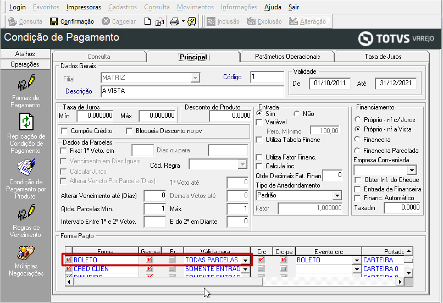443x303 pixels.
Task: Open the Regras de Vencimento shortcut icon
Action: pyautogui.click(x=26, y=212)
